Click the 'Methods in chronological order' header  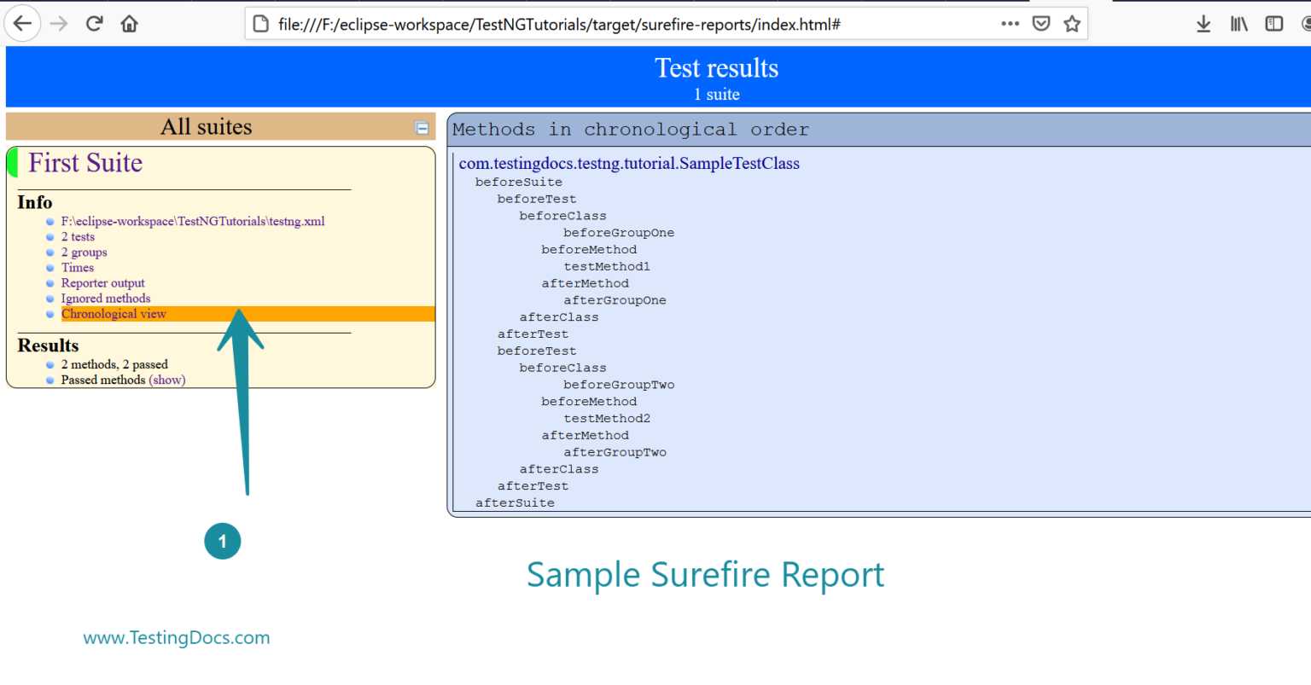(x=631, y=130)
